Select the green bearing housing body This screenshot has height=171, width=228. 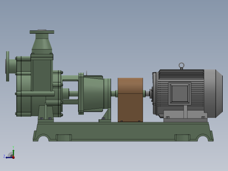click(93, 93)
